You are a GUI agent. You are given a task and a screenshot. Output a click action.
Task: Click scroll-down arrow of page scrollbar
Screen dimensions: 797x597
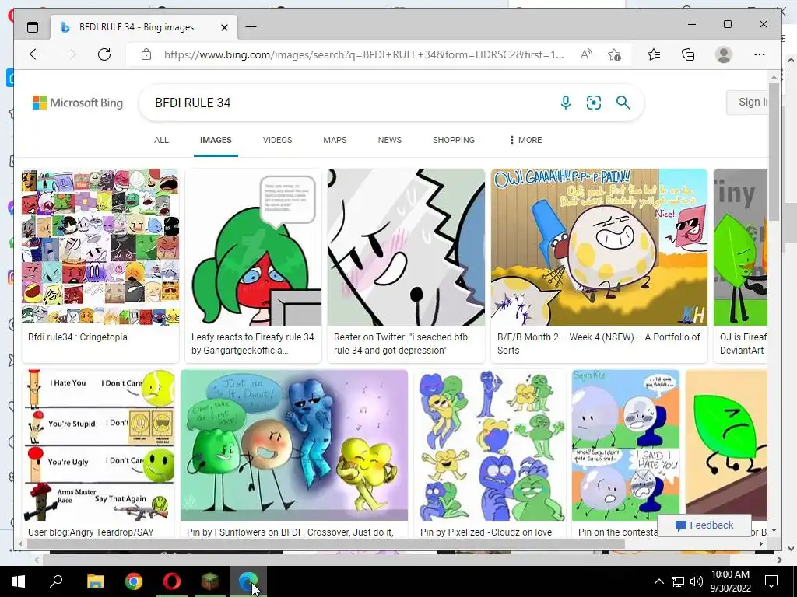click(x=774, y=530)
